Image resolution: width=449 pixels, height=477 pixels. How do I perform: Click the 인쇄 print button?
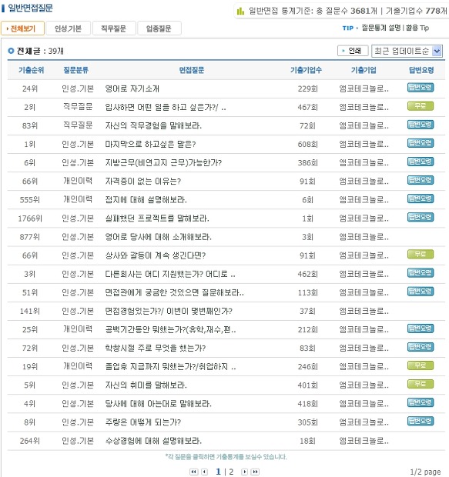click(353, 51)
